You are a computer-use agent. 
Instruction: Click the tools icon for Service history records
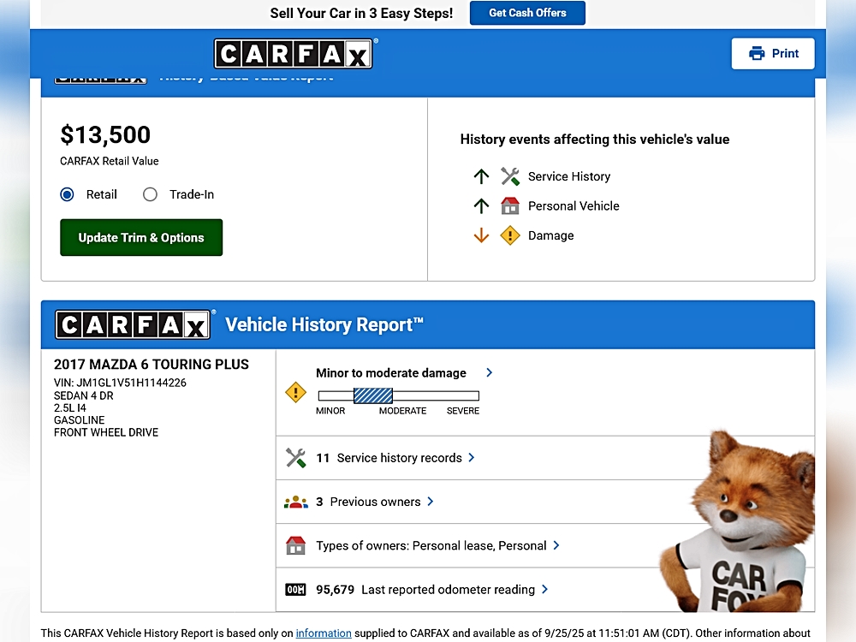(295, 458)
